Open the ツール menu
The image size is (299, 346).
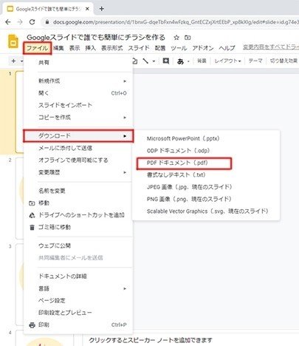pyautogui.click(x=179, y=48)
